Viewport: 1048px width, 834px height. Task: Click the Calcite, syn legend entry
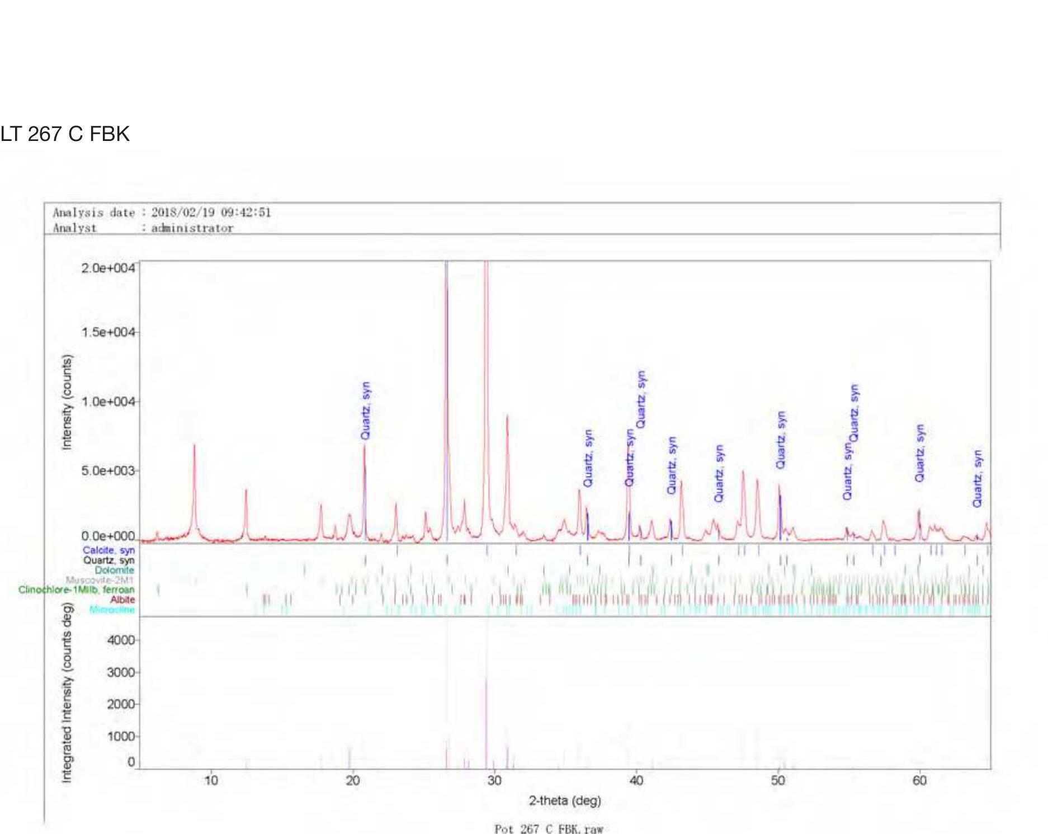tap(108, 550)
